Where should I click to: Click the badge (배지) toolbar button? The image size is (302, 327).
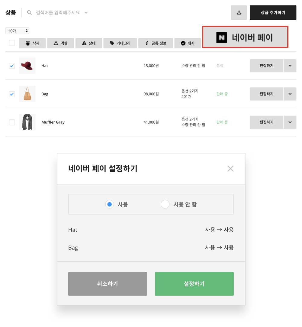[x=188, y=43]
